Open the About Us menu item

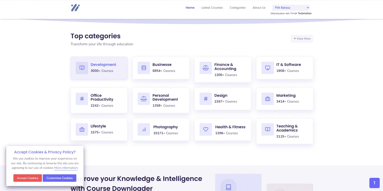[x=259, y=8]
